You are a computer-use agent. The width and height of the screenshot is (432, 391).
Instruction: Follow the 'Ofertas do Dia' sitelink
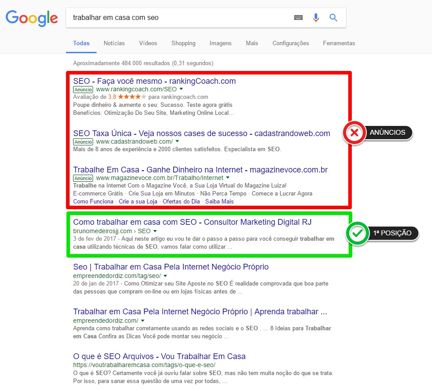[181, 202]
